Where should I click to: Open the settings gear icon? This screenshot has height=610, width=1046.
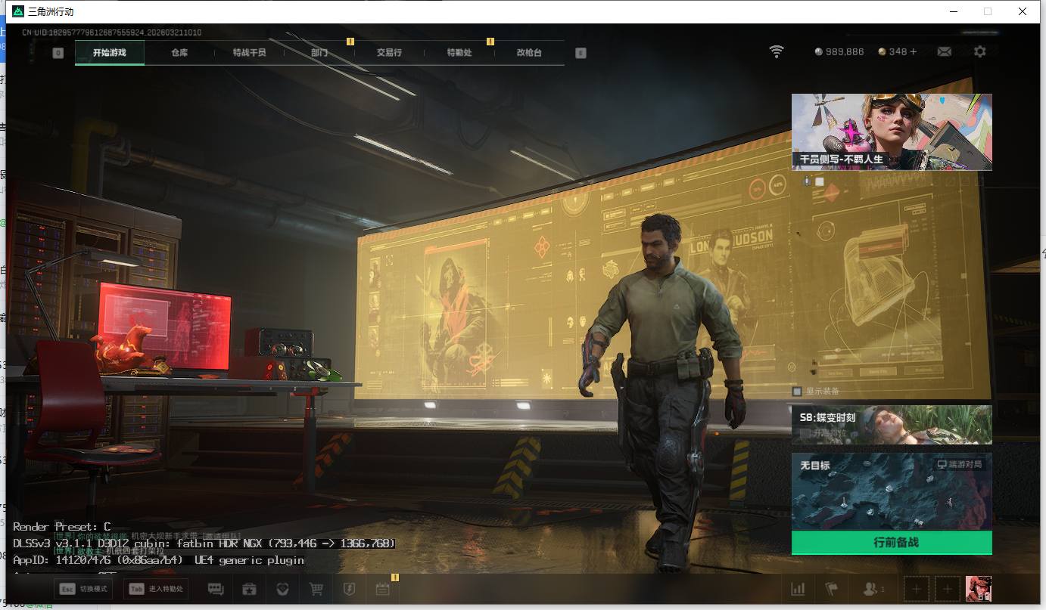pos(980,51)
